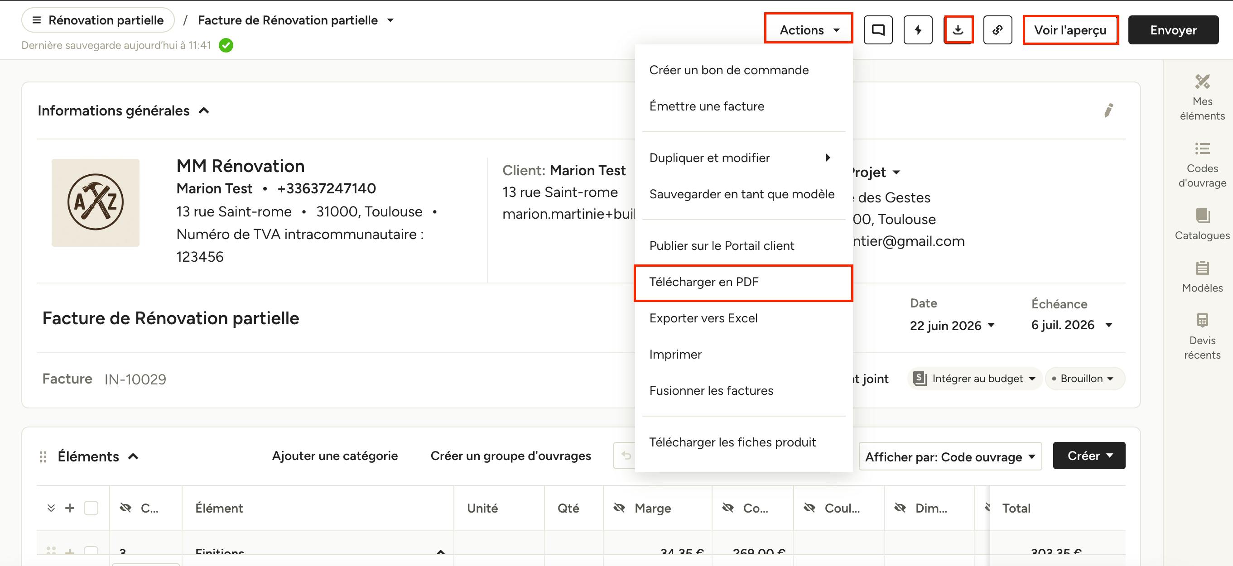
Task: Open Dupliquer et modifier submenu
Action: pos(743,158)
